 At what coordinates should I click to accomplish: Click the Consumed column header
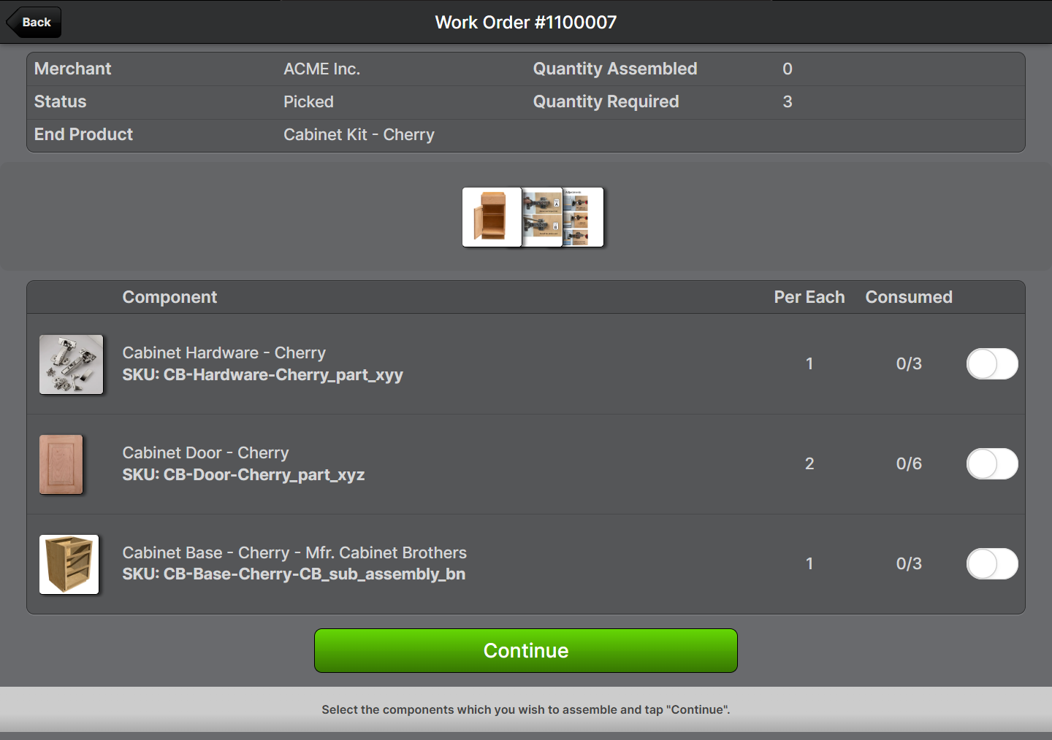pyautogui.click(x=909, y=297)
